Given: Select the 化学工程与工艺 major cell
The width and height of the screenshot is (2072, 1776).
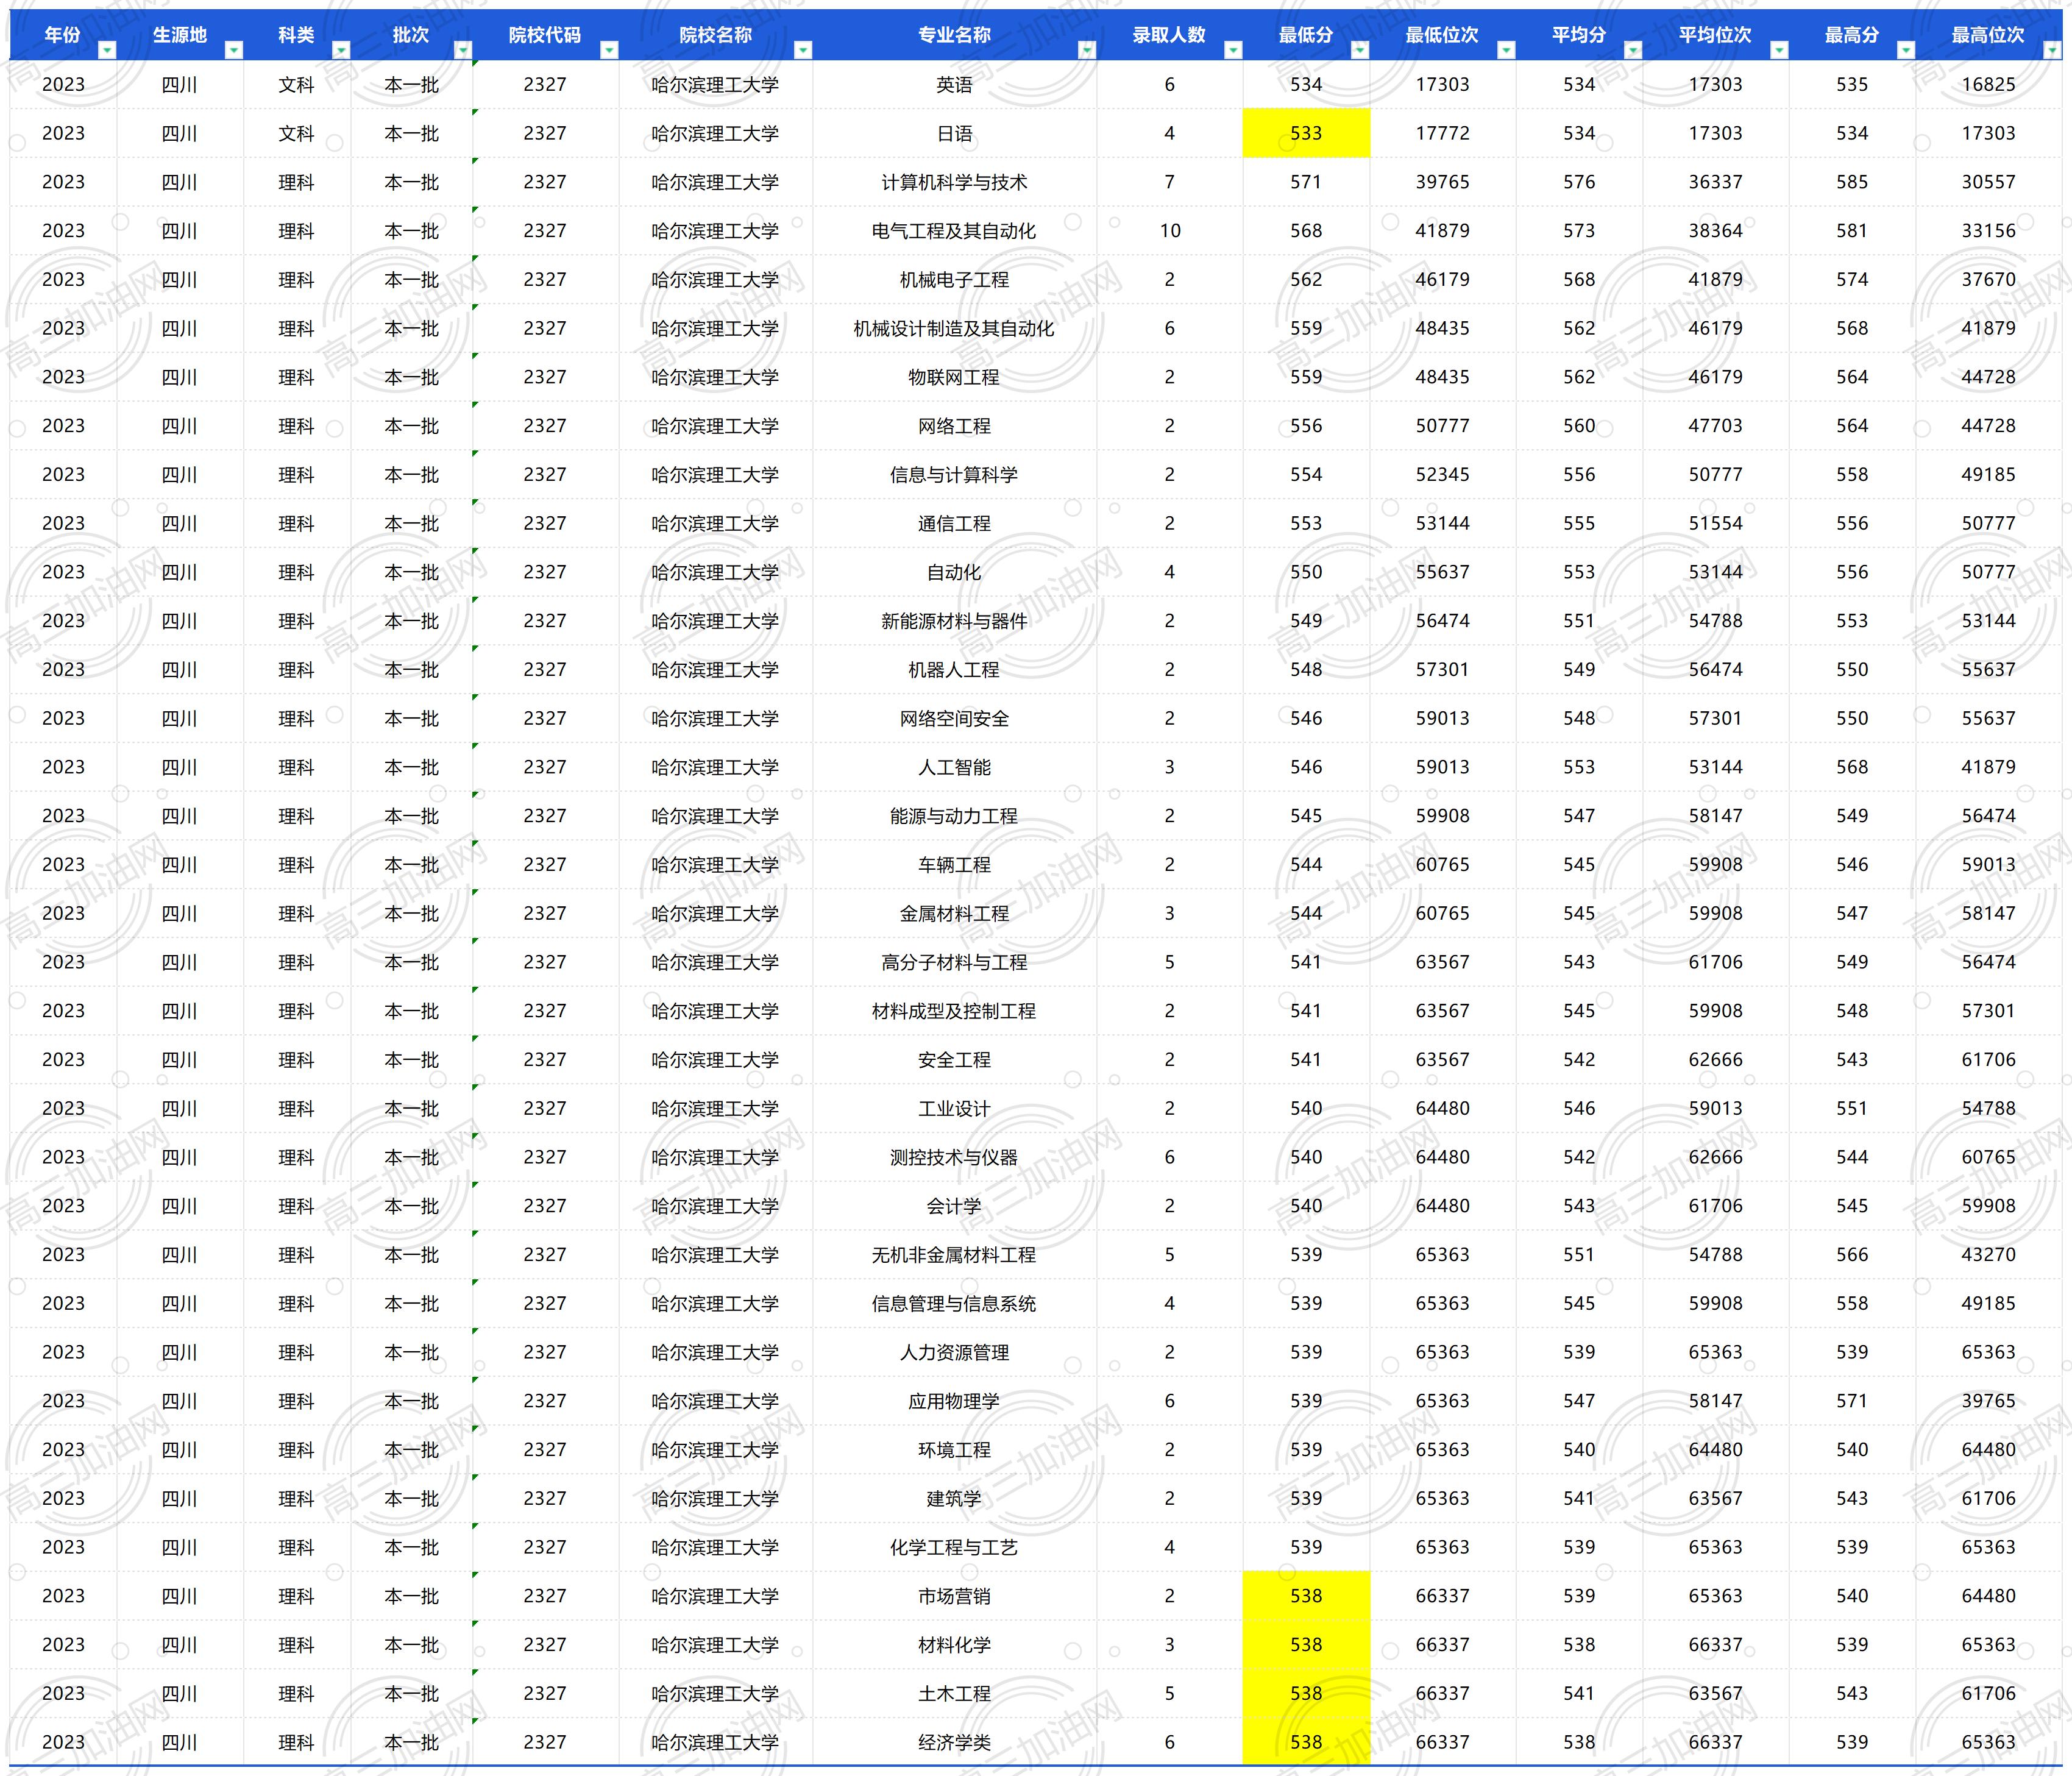Looking at the screenshot, I should (x=955, y=1547).
